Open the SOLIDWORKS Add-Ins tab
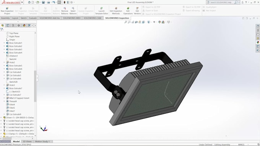The width and height of the screenshot is (260, 146). [x=50, y=18]
